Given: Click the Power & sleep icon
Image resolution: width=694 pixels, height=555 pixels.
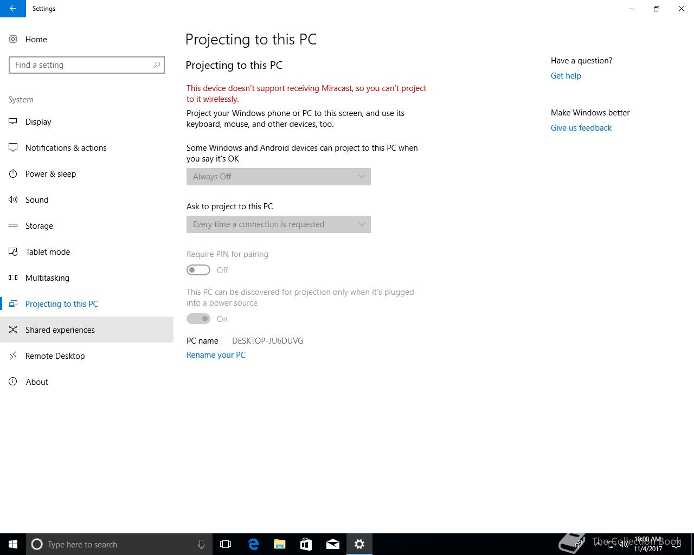Looking at the screenshot, I should pos(13,173).
